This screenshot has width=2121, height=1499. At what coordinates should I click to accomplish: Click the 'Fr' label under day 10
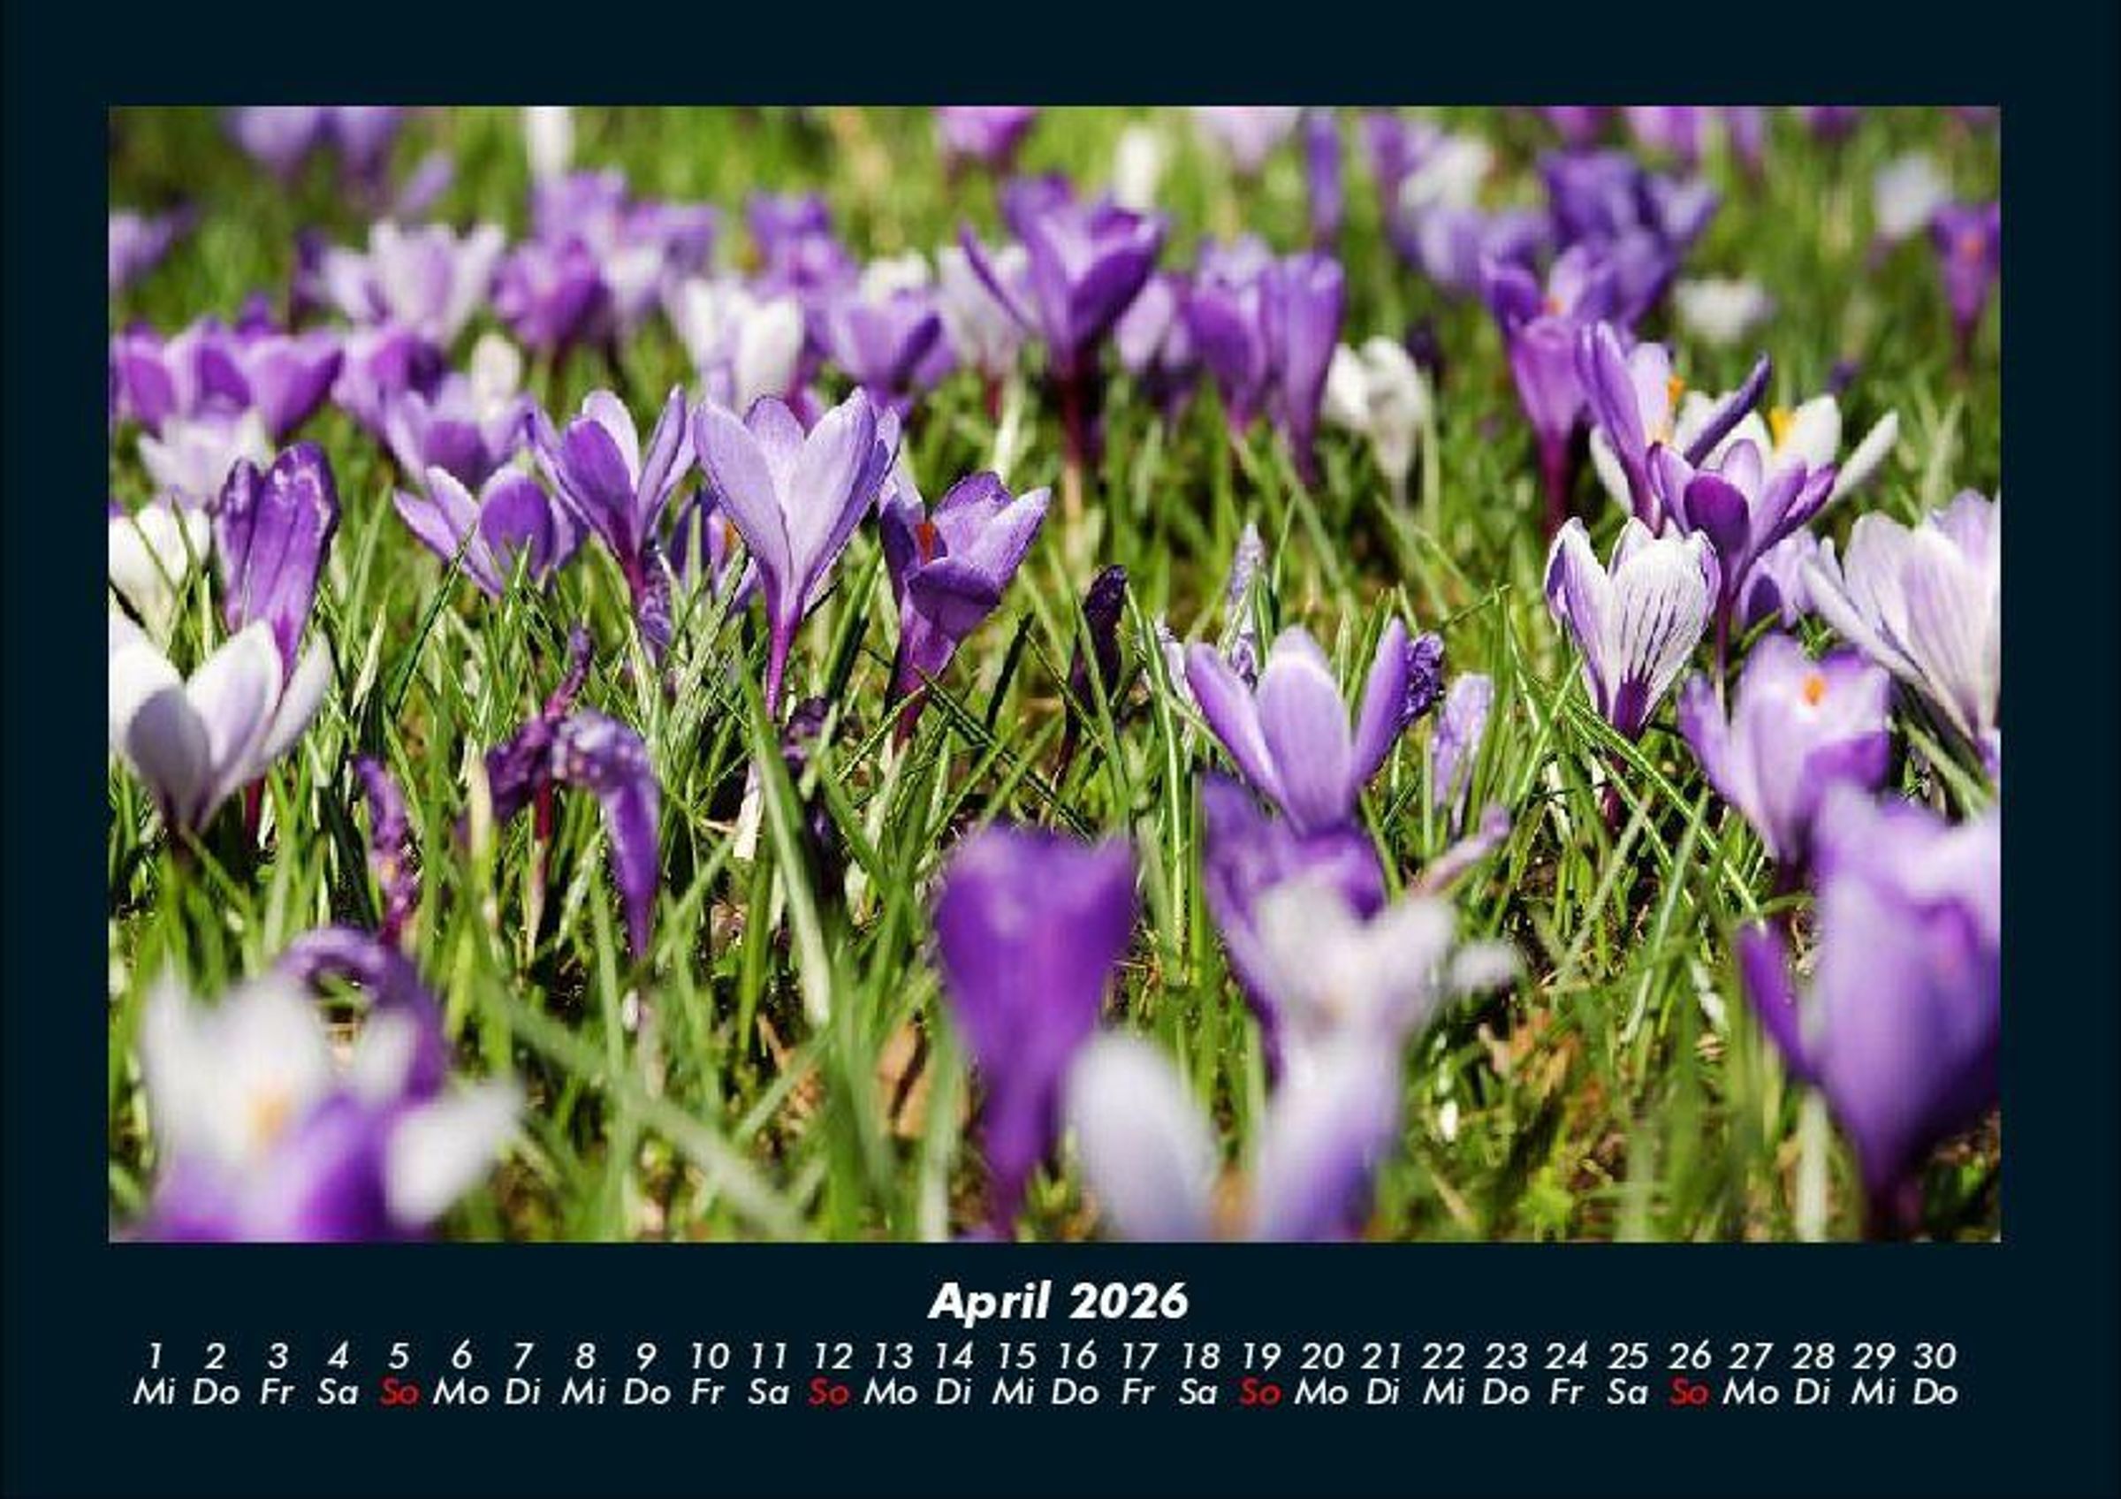click(x=707, y=1393)
